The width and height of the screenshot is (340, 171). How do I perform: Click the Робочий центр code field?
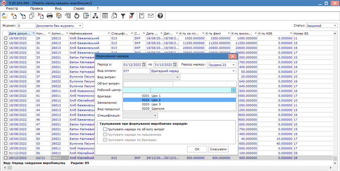pos(136,90)
